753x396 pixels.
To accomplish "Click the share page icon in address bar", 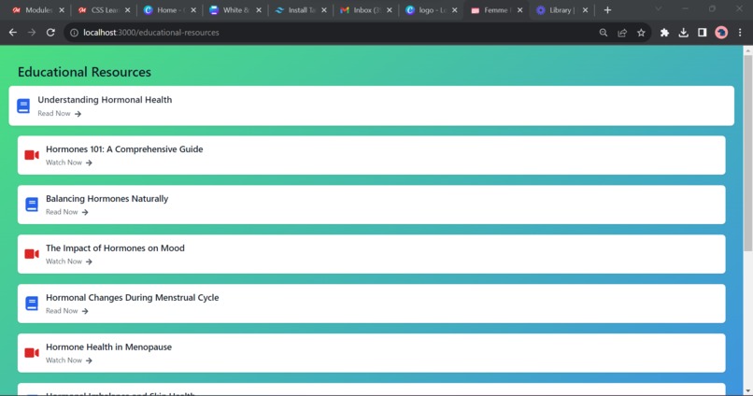I will [x=622, y=33].
